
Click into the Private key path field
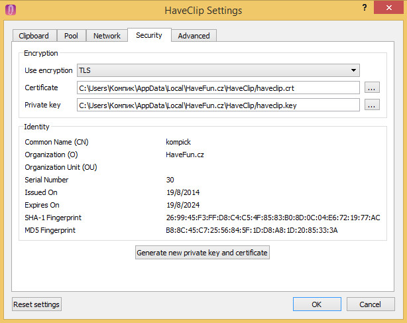tap(218, 105)
